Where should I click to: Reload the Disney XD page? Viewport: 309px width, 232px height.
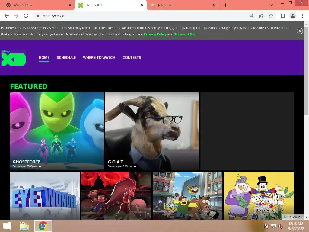26,16
